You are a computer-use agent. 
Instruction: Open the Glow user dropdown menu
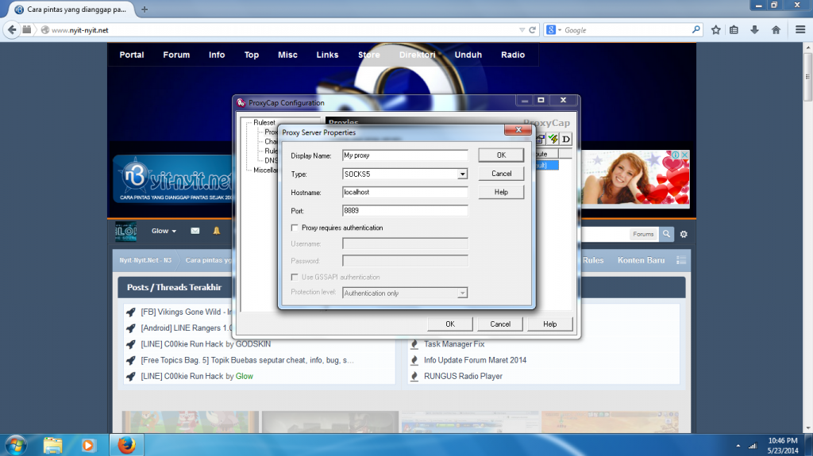pyautogui.click(x=164, y=231)
